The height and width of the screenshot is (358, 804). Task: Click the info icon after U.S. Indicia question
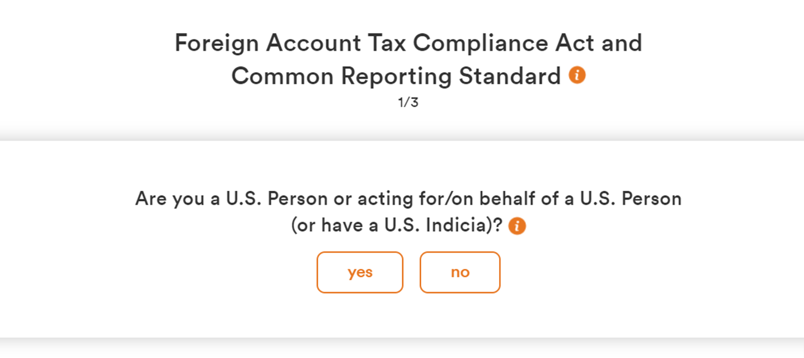517,227
